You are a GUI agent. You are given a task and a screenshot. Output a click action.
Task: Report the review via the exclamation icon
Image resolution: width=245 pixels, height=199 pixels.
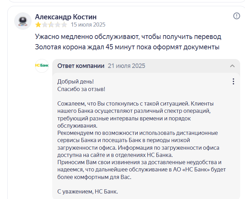237,16
